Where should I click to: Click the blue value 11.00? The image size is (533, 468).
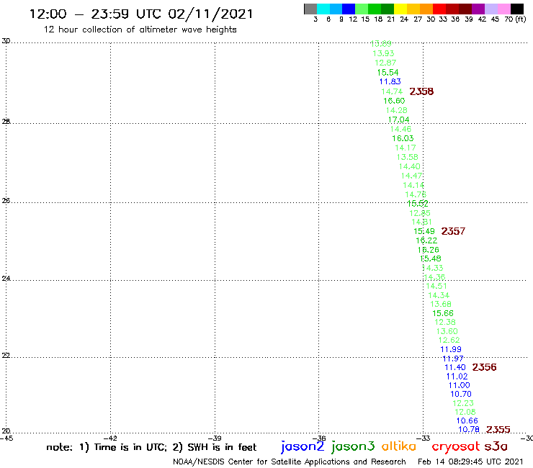(460, 385)
